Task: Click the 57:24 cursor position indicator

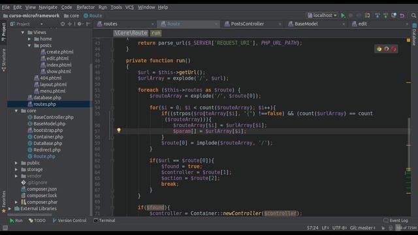Action: pyautogui.click(x=312, y=228)
